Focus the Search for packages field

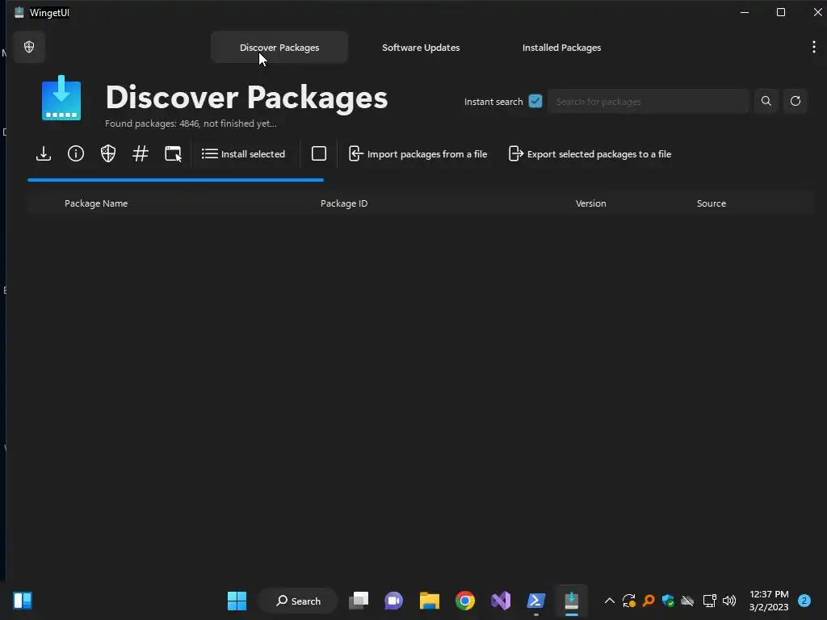click(x=649, y=101)
